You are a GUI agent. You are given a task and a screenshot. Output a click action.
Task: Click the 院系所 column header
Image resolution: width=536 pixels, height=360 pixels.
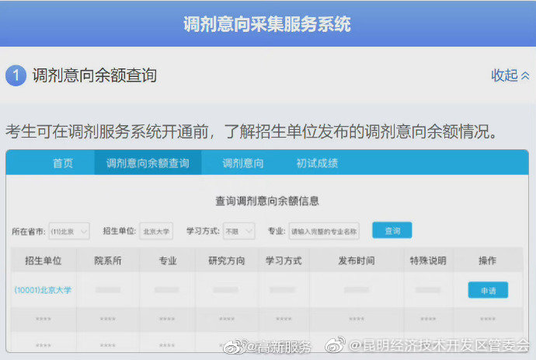(x=108, y=260)
